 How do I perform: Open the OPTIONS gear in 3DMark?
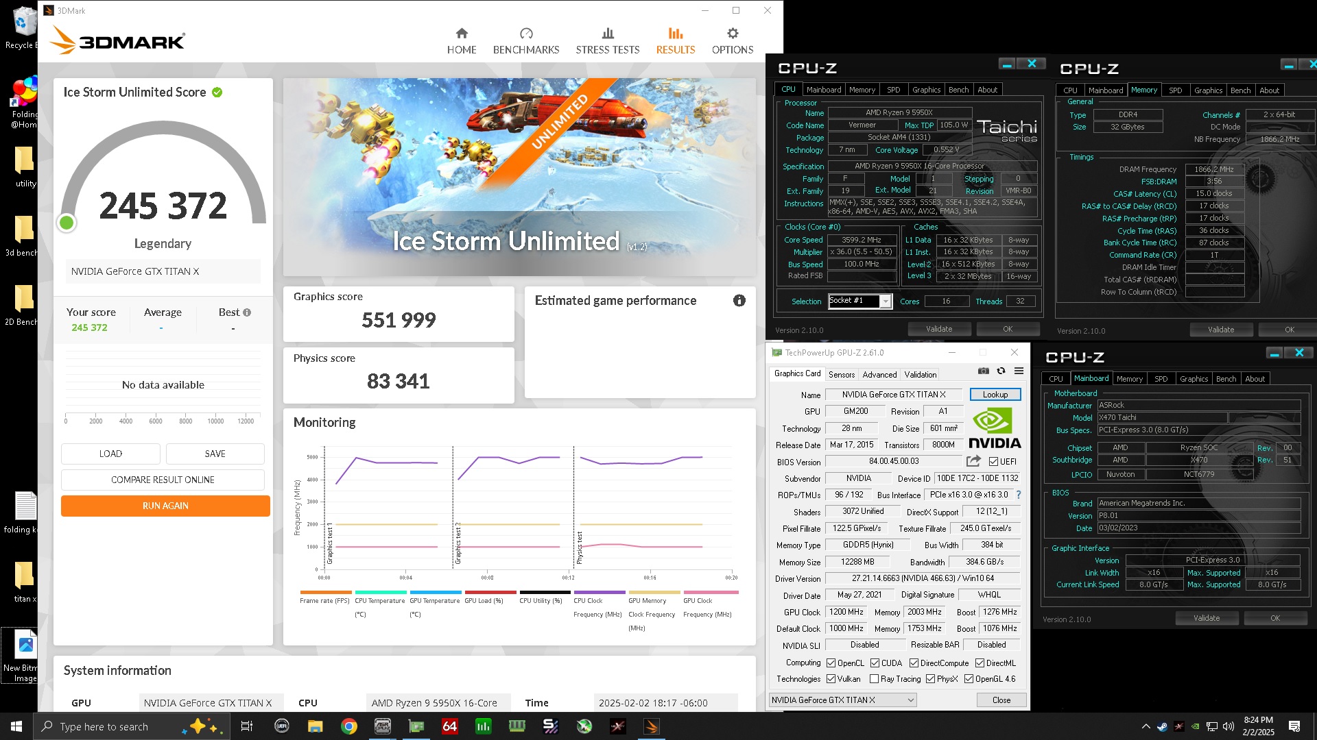733,41
